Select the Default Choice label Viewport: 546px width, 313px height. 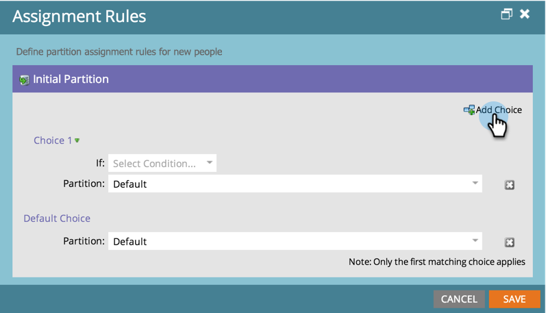point(57,218)
